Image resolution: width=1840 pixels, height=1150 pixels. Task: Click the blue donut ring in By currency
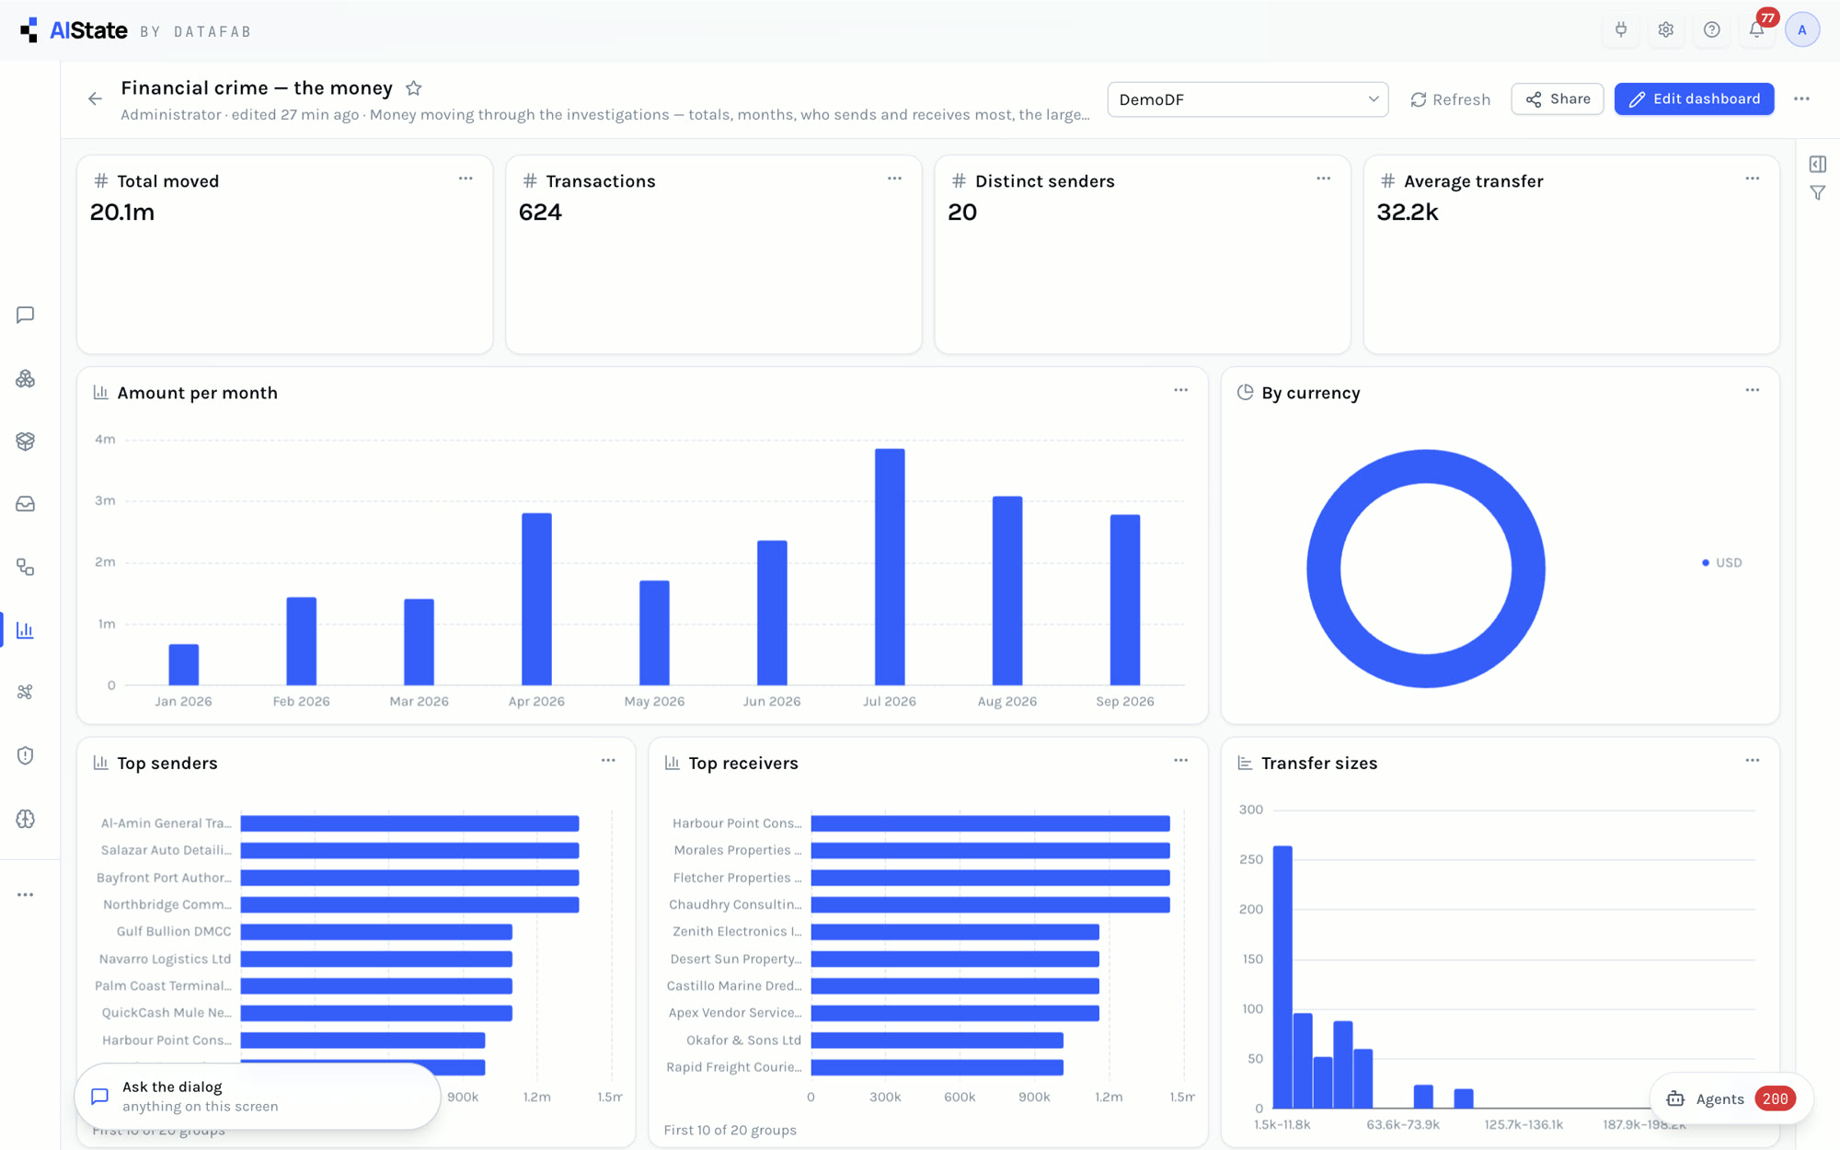coord(1426,466)
